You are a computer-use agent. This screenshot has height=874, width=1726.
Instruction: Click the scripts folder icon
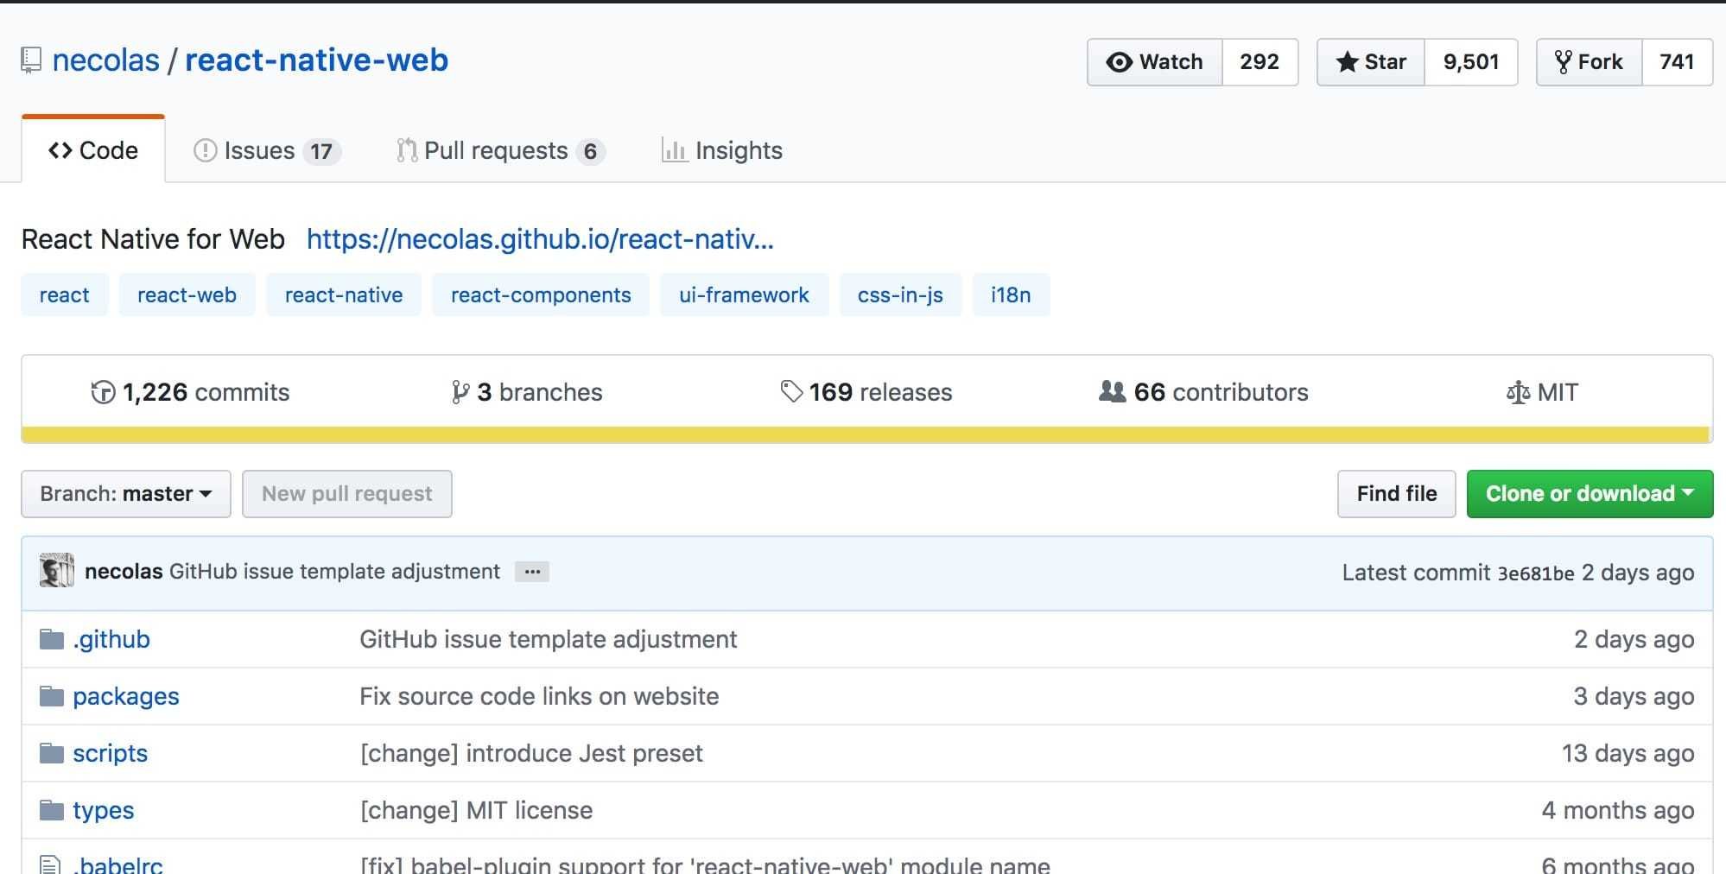(52, 754)
